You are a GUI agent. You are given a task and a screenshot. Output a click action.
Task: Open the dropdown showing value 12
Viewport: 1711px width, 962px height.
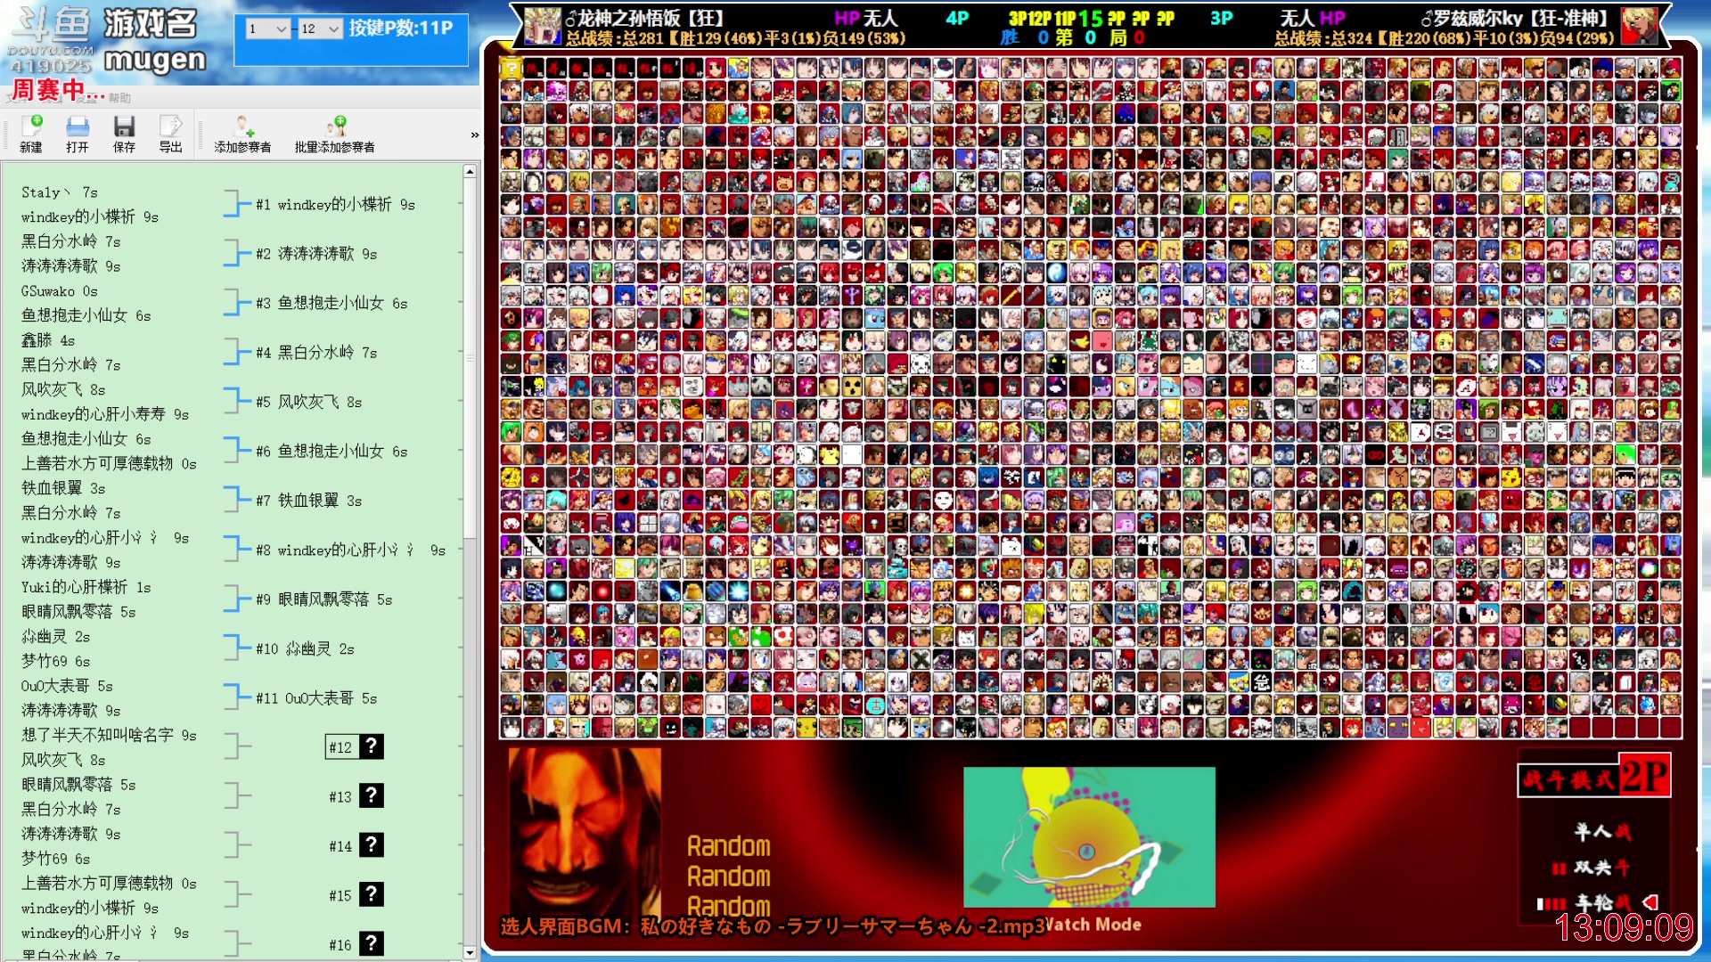(321, 29)
